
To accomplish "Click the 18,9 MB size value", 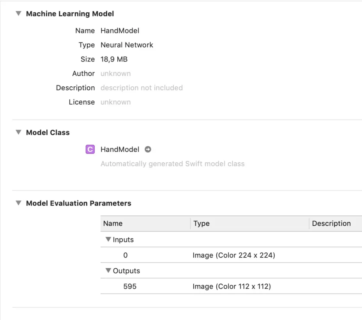I will (114, 59).
